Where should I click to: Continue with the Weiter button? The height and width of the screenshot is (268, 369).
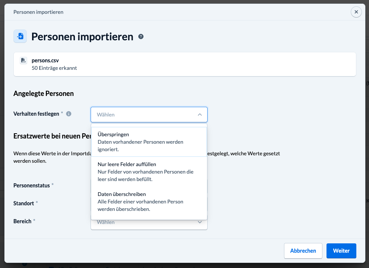(x=341, y=251)
